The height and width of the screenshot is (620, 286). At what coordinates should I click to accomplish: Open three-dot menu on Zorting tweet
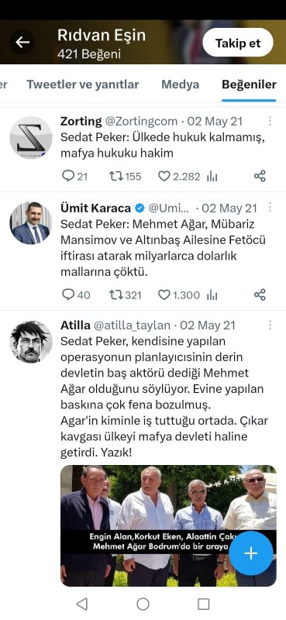pyautogui.click(x=270, y=121)
